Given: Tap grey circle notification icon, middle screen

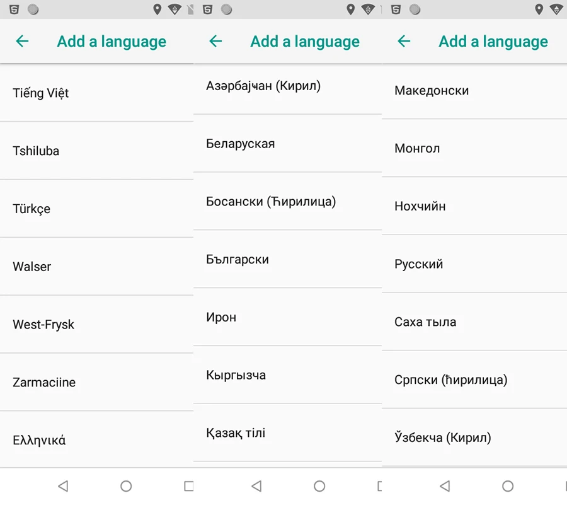Looking at the screenshot, I should (226, 9).
